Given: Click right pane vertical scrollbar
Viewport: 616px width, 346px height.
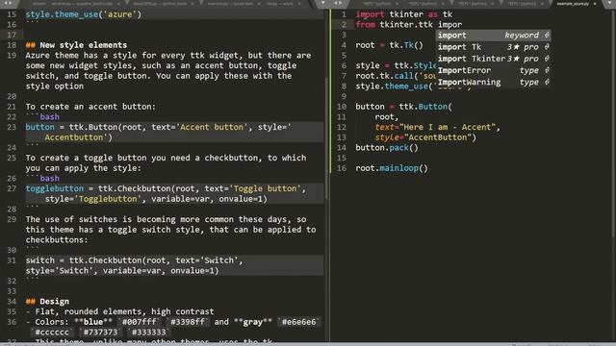Looking at the screenshot, I should coord(614,124).
